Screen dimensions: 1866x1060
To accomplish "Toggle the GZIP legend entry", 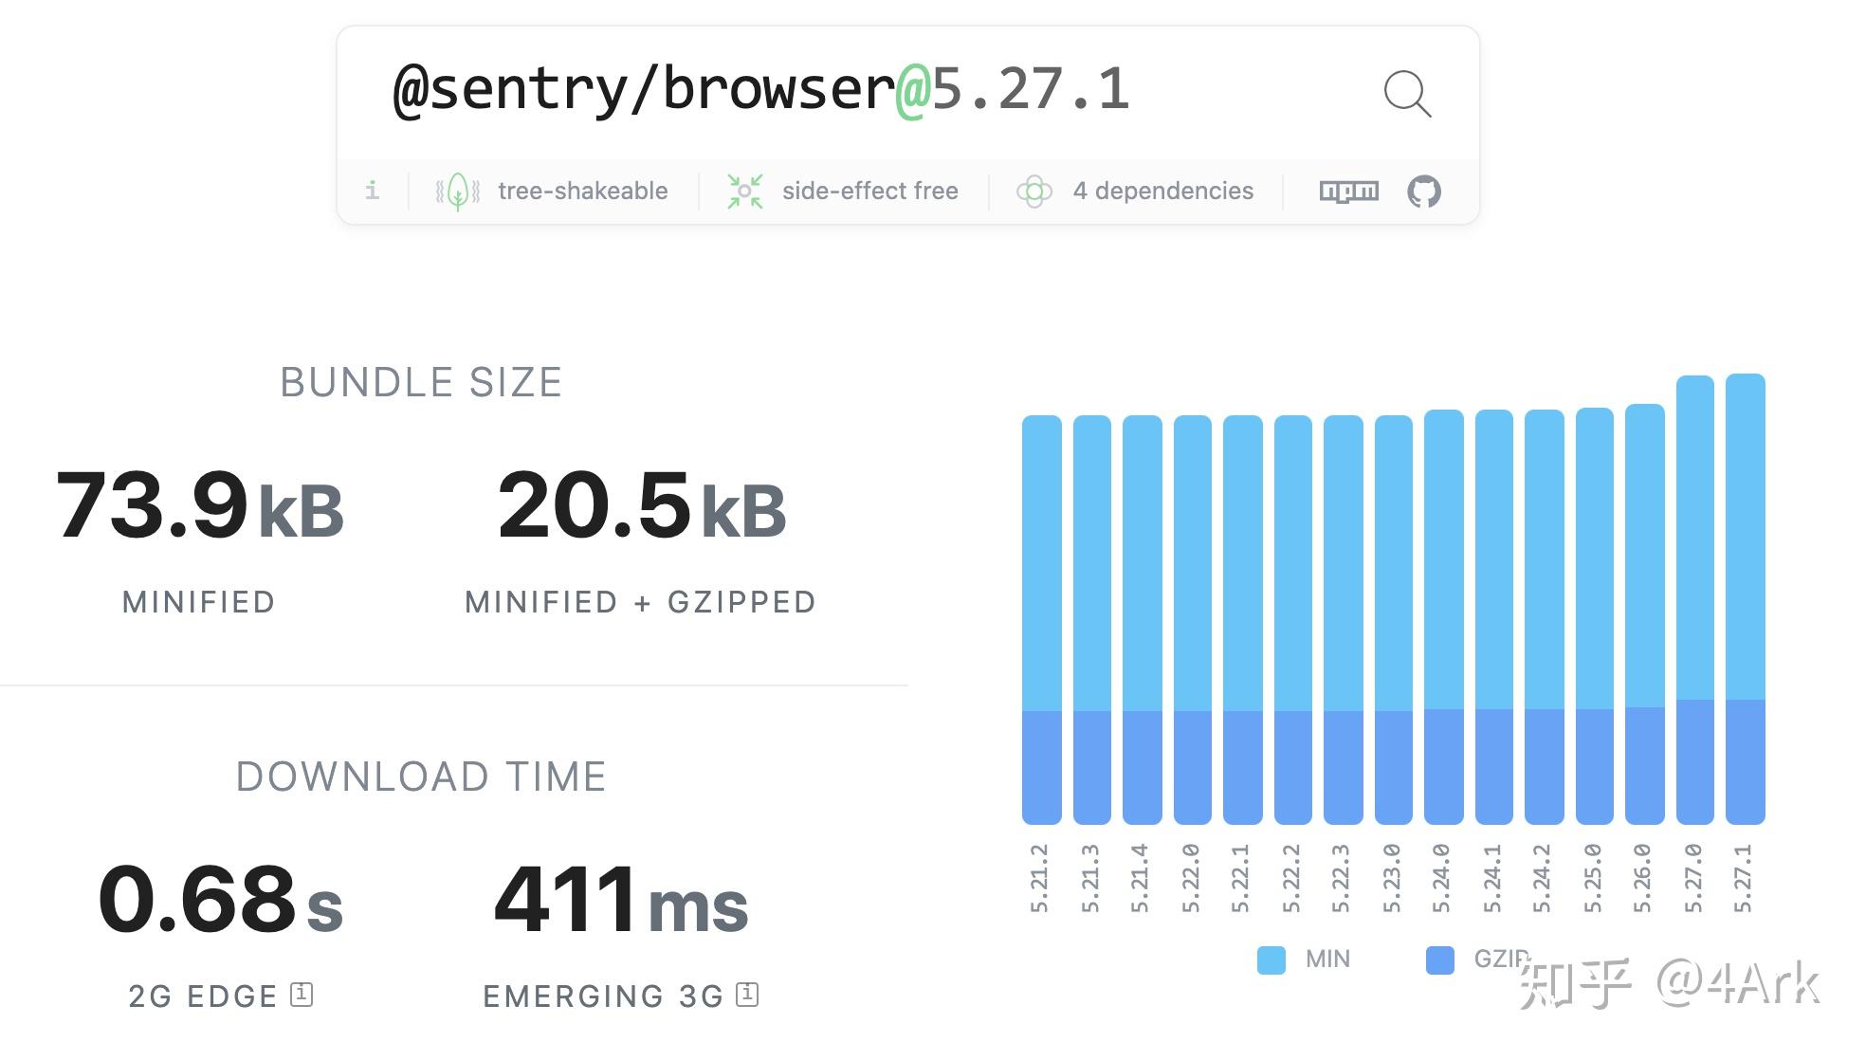I will pos(1500,959).
